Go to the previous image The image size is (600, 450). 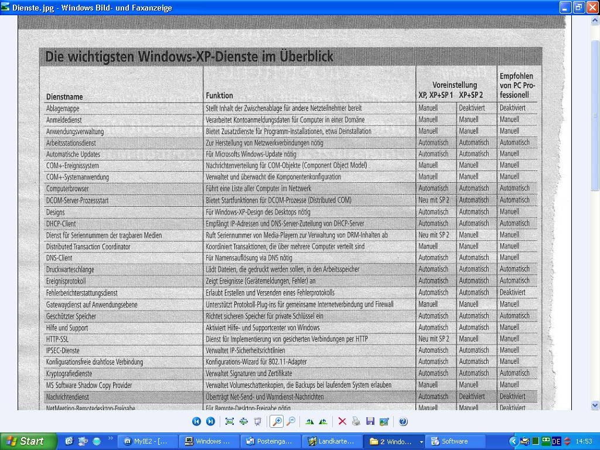tap(196, 421)
